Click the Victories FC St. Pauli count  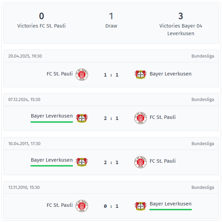42,16
